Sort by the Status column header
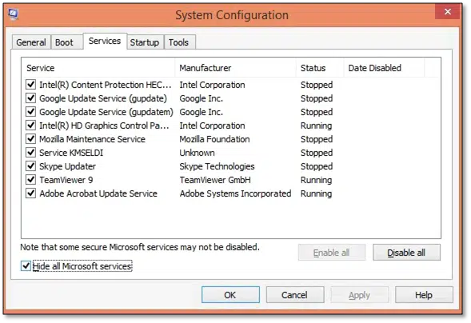The height and width of the screenshot is (323, 471). pyautogui.click(x=320, y=68)
